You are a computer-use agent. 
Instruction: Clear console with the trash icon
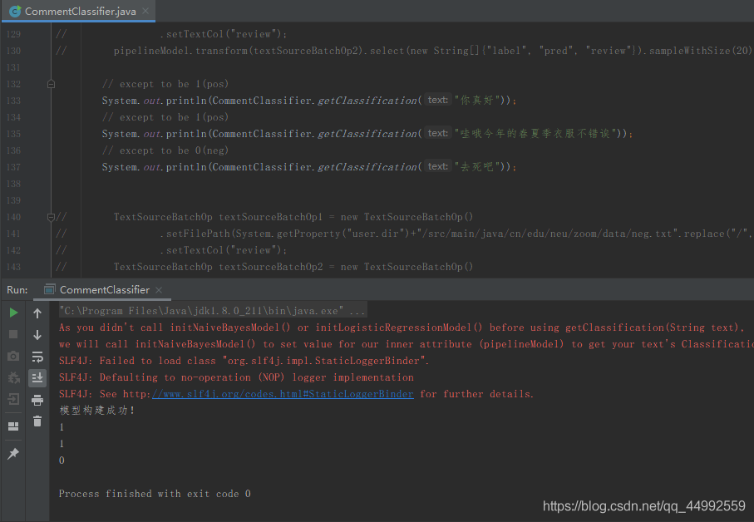coord(37,421)
